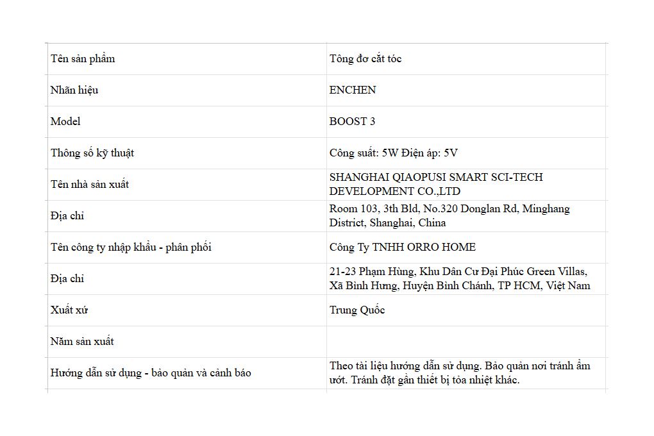654x436 pixels.
Task: Click the 'Thông số kỹ thuật' label
Action: 92,153
